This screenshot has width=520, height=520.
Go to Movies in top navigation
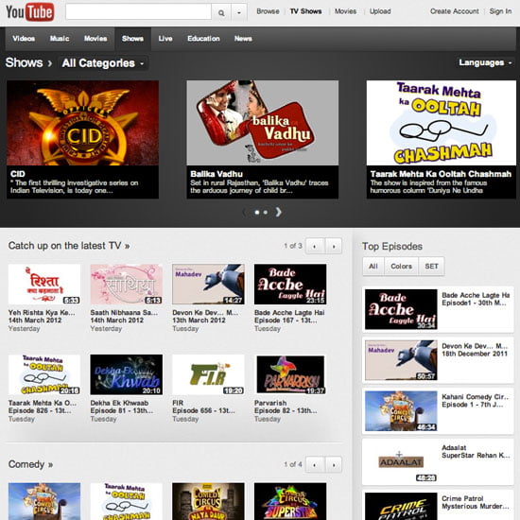[x=345, y=11]
